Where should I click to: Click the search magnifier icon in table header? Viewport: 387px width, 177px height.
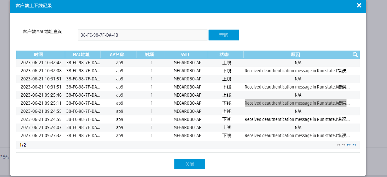(355, 55)
